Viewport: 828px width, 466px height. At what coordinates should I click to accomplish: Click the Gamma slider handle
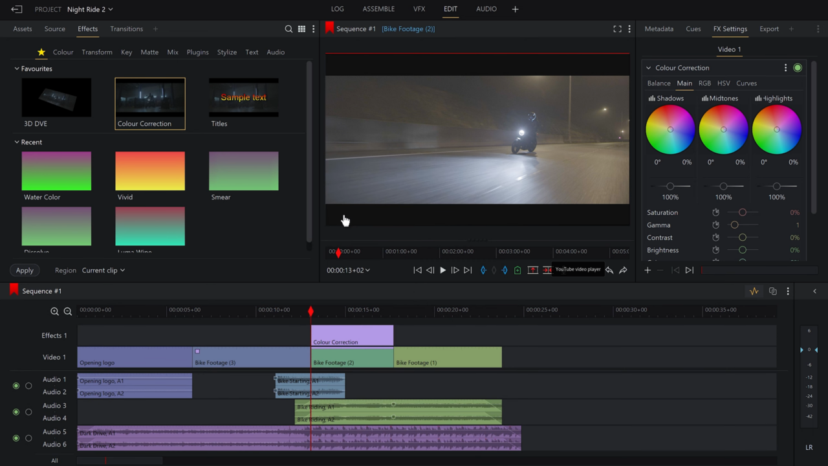tap(734, 225)
